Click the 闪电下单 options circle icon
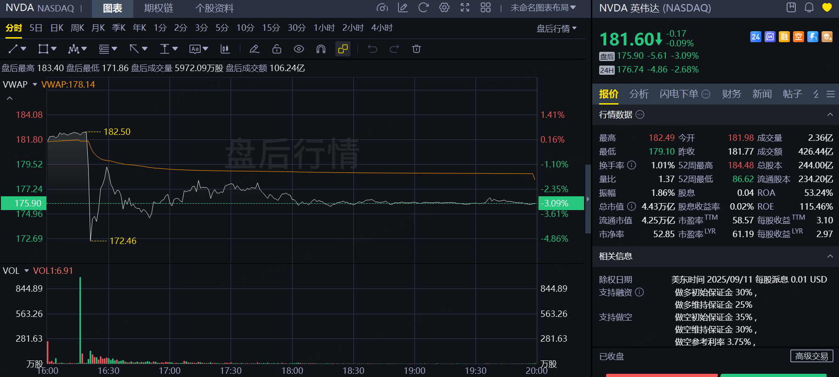This screenshot has width=839, height=377. point(706,94)
